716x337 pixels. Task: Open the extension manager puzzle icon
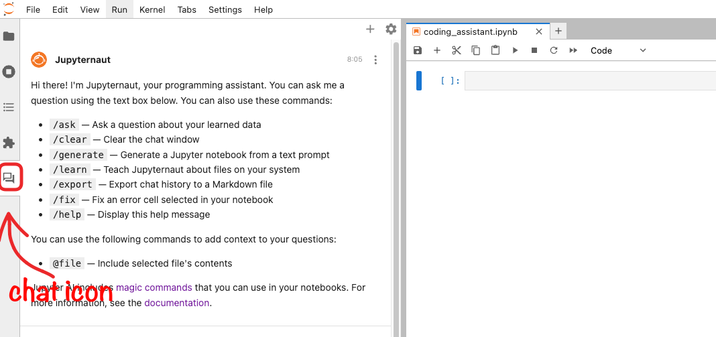[9, 143]
